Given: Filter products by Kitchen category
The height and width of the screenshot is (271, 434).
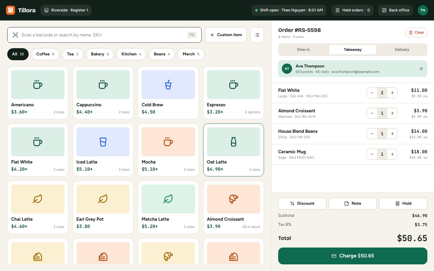Looking at the screenshot, I should [x=131, y=54].
